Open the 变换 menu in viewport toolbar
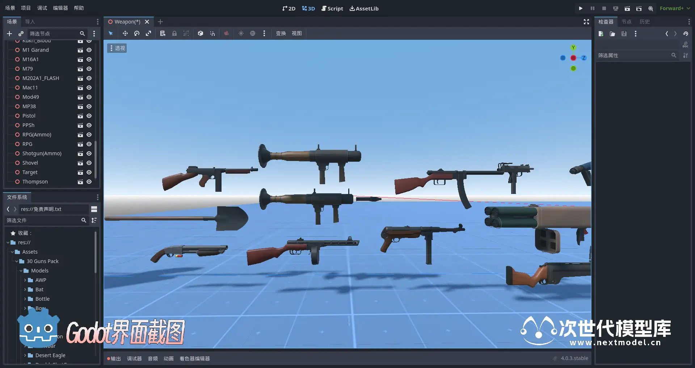 click(x=281, y=33)
